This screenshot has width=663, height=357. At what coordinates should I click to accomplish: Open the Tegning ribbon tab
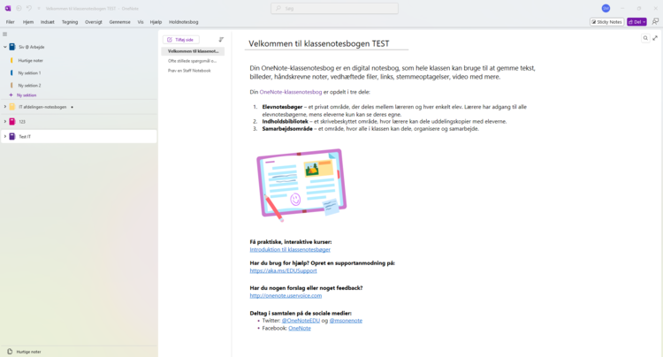(x=70, y=21)
